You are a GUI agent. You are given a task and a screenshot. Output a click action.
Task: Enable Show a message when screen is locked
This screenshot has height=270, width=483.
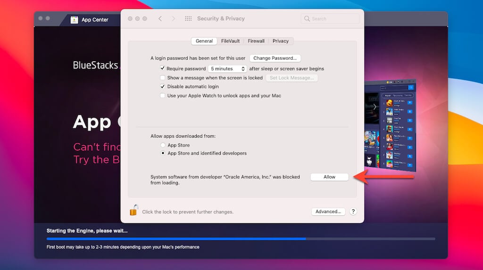click(x=162, y=78)
